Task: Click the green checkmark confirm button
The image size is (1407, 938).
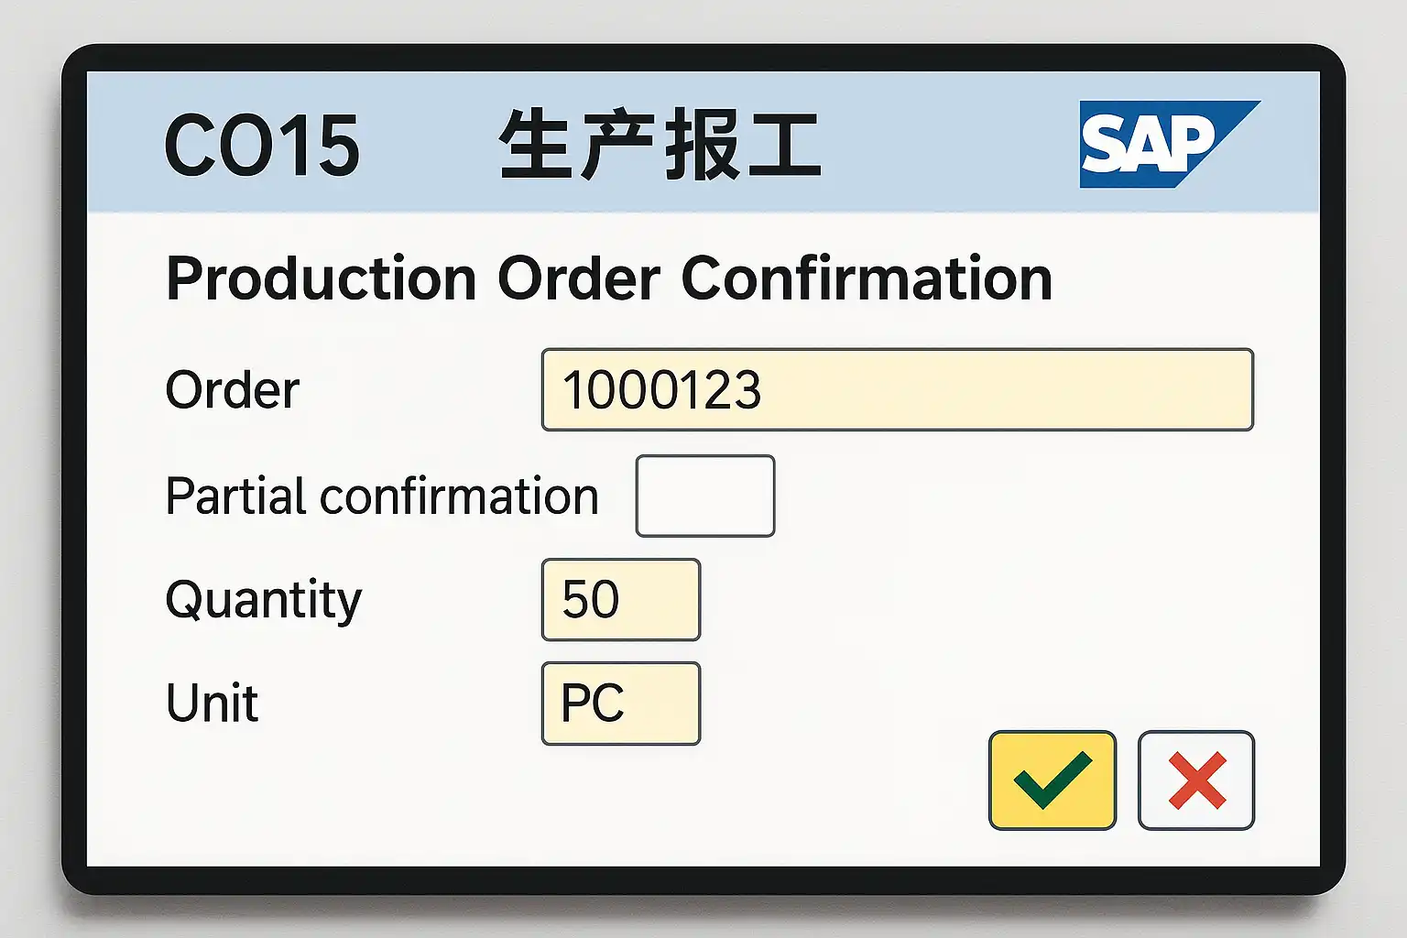Action: point(1052,780)
